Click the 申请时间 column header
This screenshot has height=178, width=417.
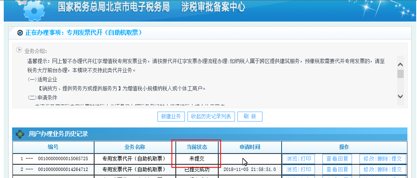(250, 147)
